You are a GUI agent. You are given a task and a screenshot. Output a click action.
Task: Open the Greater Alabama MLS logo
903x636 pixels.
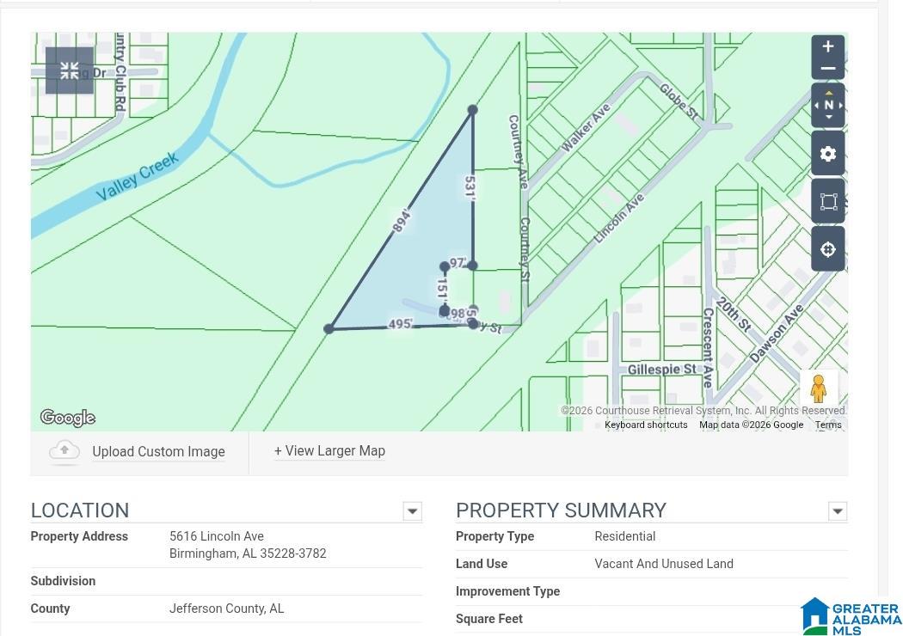pos(851,615)
